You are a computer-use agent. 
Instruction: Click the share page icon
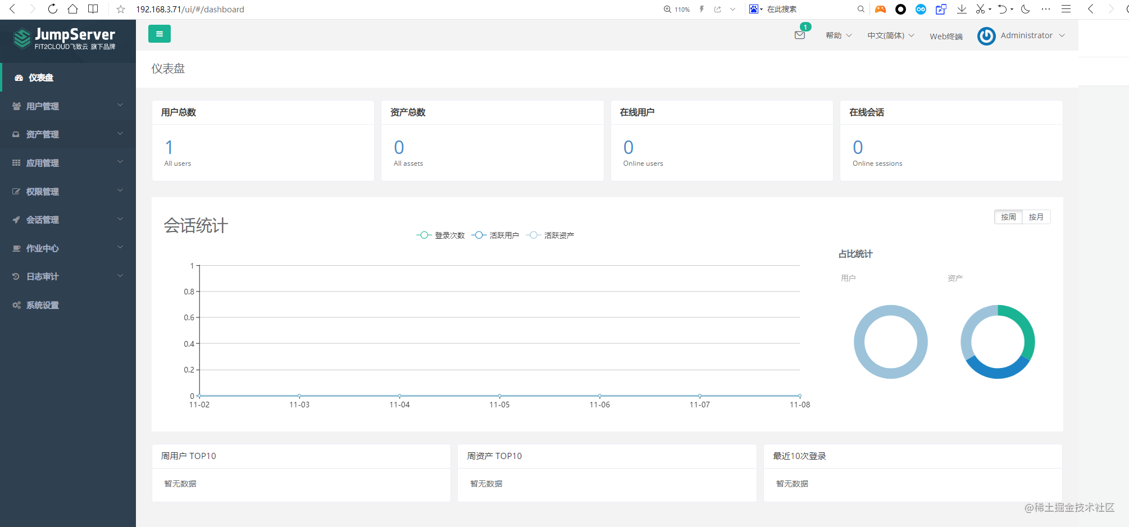click(718, 9)
